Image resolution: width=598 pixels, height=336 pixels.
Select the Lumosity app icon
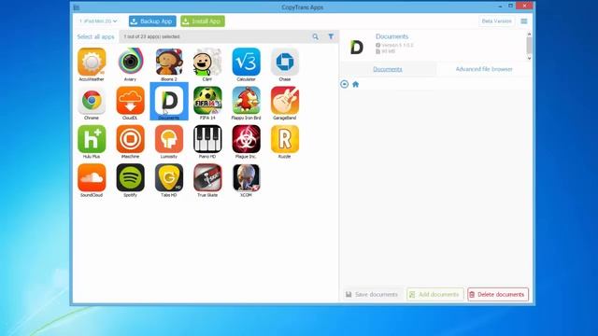[x=169, y=139]
